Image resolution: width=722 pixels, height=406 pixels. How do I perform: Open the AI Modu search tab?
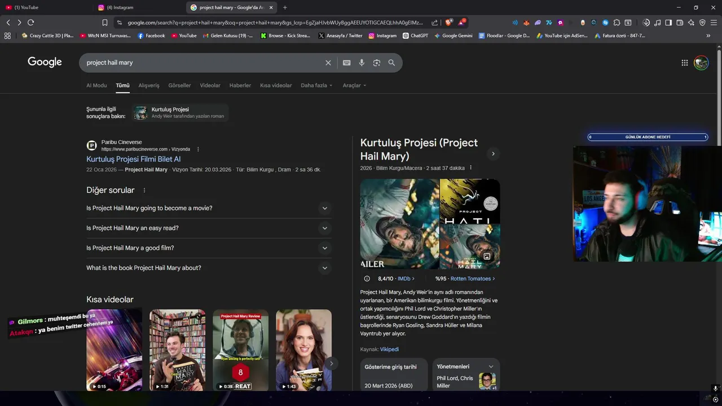coord(96,86)
